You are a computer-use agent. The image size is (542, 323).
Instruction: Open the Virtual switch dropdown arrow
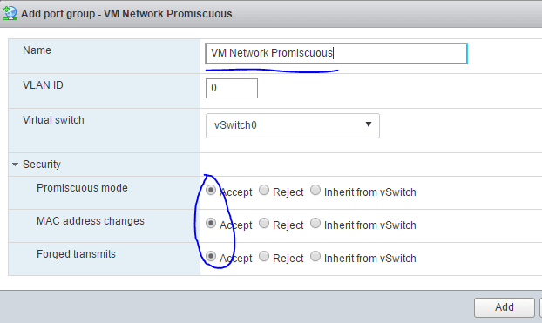coord(369,124)
